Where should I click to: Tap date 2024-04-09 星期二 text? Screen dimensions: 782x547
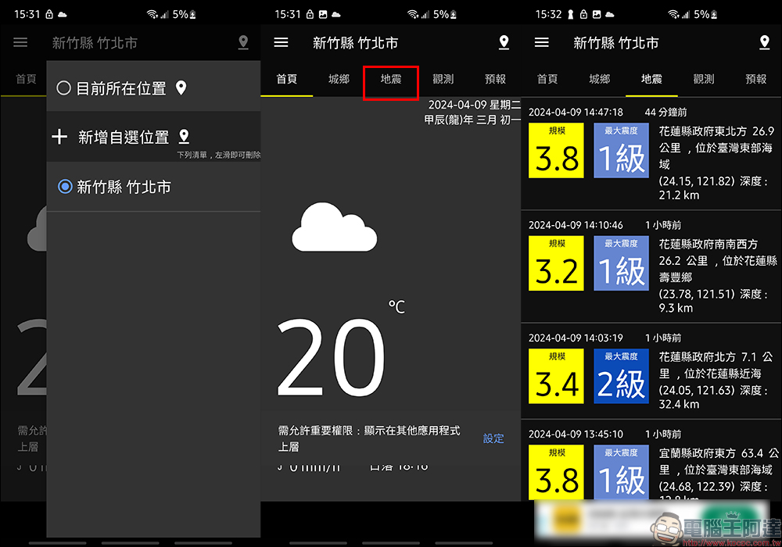click(475, 105)
